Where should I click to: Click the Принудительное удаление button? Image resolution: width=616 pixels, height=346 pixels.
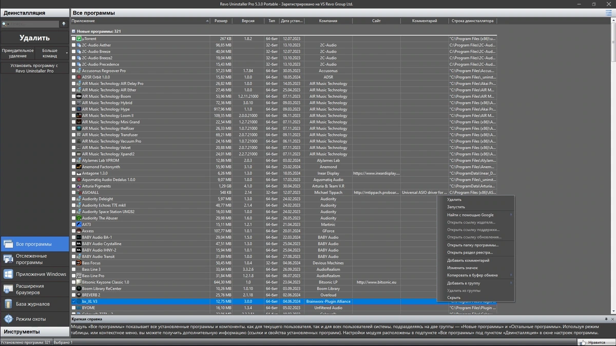coord(18,53)
